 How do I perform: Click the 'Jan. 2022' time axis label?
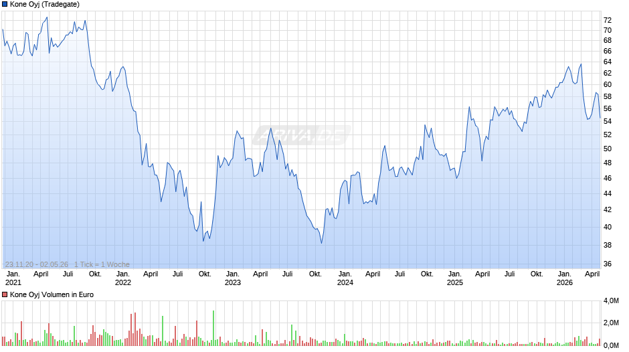tap(122, 278)
